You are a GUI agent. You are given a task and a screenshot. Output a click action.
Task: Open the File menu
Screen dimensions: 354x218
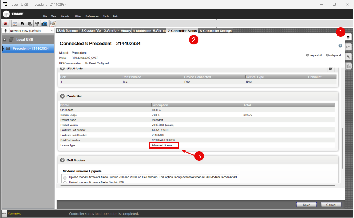(x=45, y=16)
